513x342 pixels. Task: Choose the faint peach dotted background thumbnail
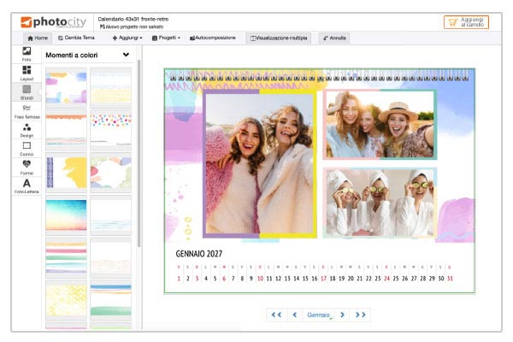pos(110,257)
